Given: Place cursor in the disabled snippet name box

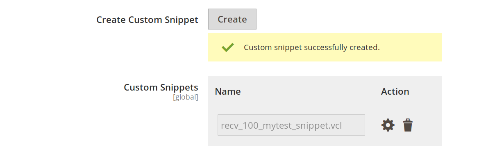Looking at the screenshot, I should click(291, 125).
